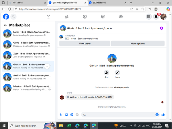
Task: Show hidden system tray icons
Action: pyautogui.click(x=131, y=126)
